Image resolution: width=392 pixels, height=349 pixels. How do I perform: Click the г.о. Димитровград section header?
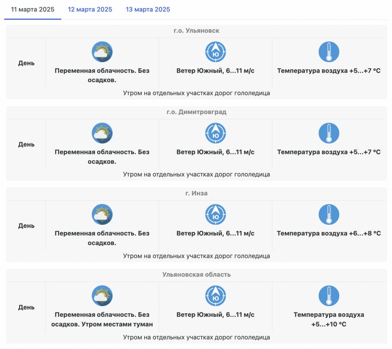[x=196, y=112]
